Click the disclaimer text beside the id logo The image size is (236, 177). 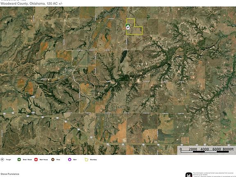[x=214, y=175]
